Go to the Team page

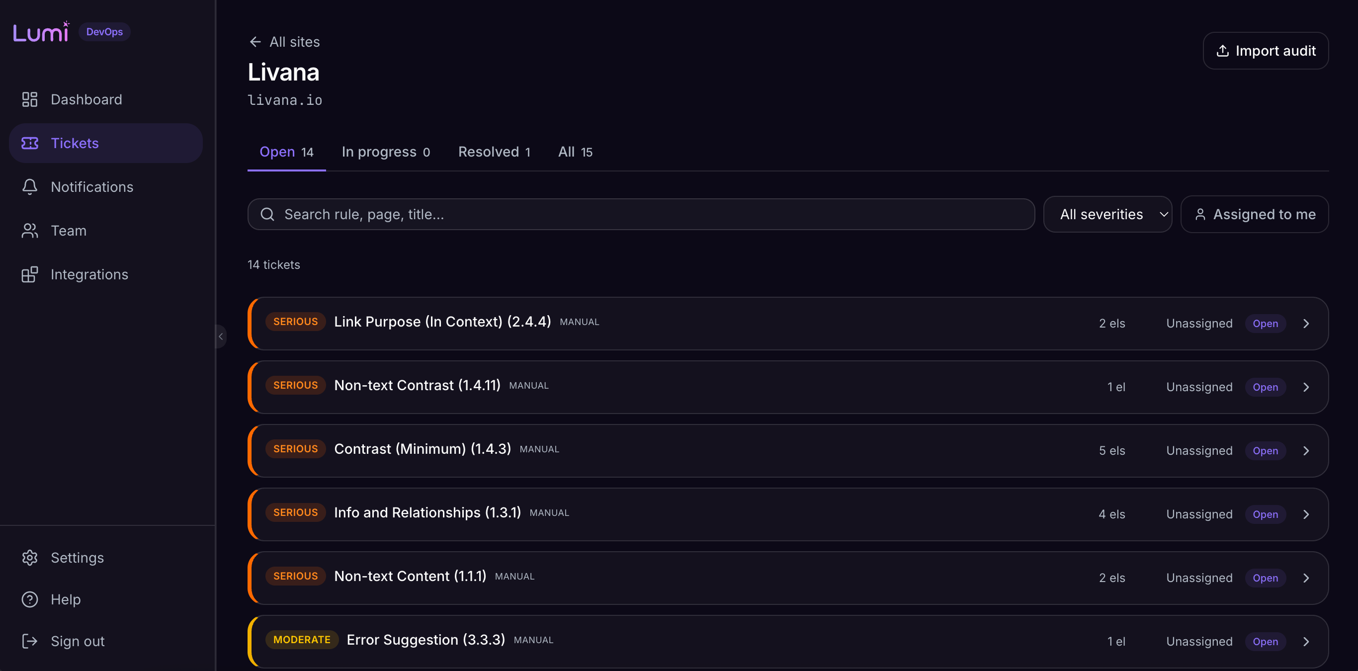tap(106, 230)
